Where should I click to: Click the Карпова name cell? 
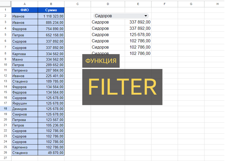25,54
